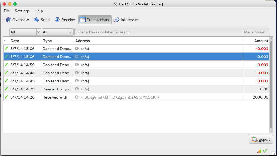Click the Receive down-arrow icon
Viewport: 277px width, 156px height.
[57, 20]
